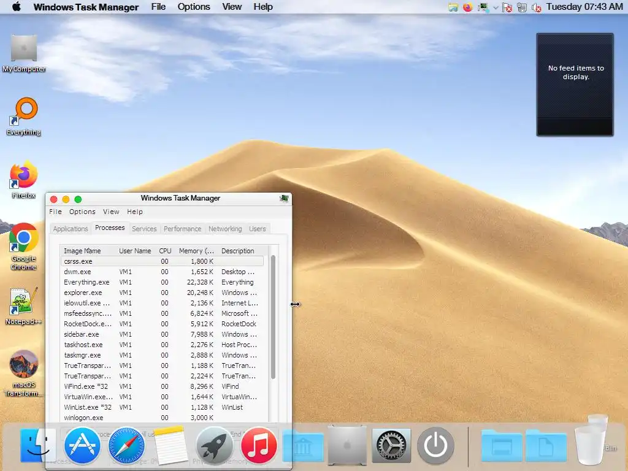This screenshot has width=628, height=471.
Task: Select the dwm.exe process row
Action: click(x=162, y=272)
